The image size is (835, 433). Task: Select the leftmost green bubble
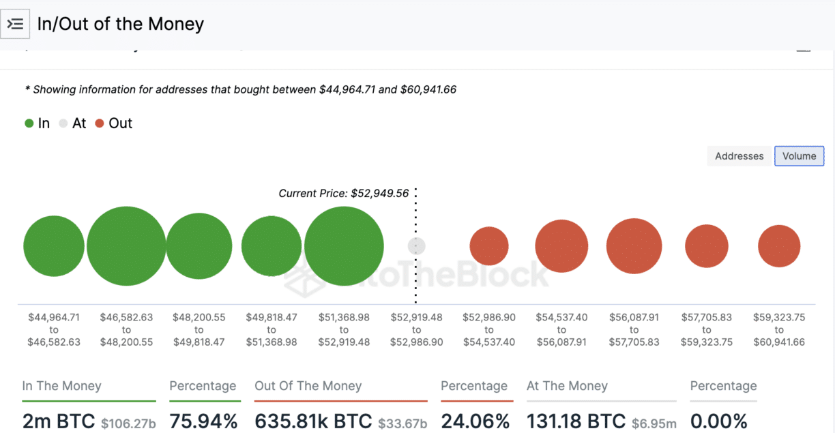click(x=54, y=246)
